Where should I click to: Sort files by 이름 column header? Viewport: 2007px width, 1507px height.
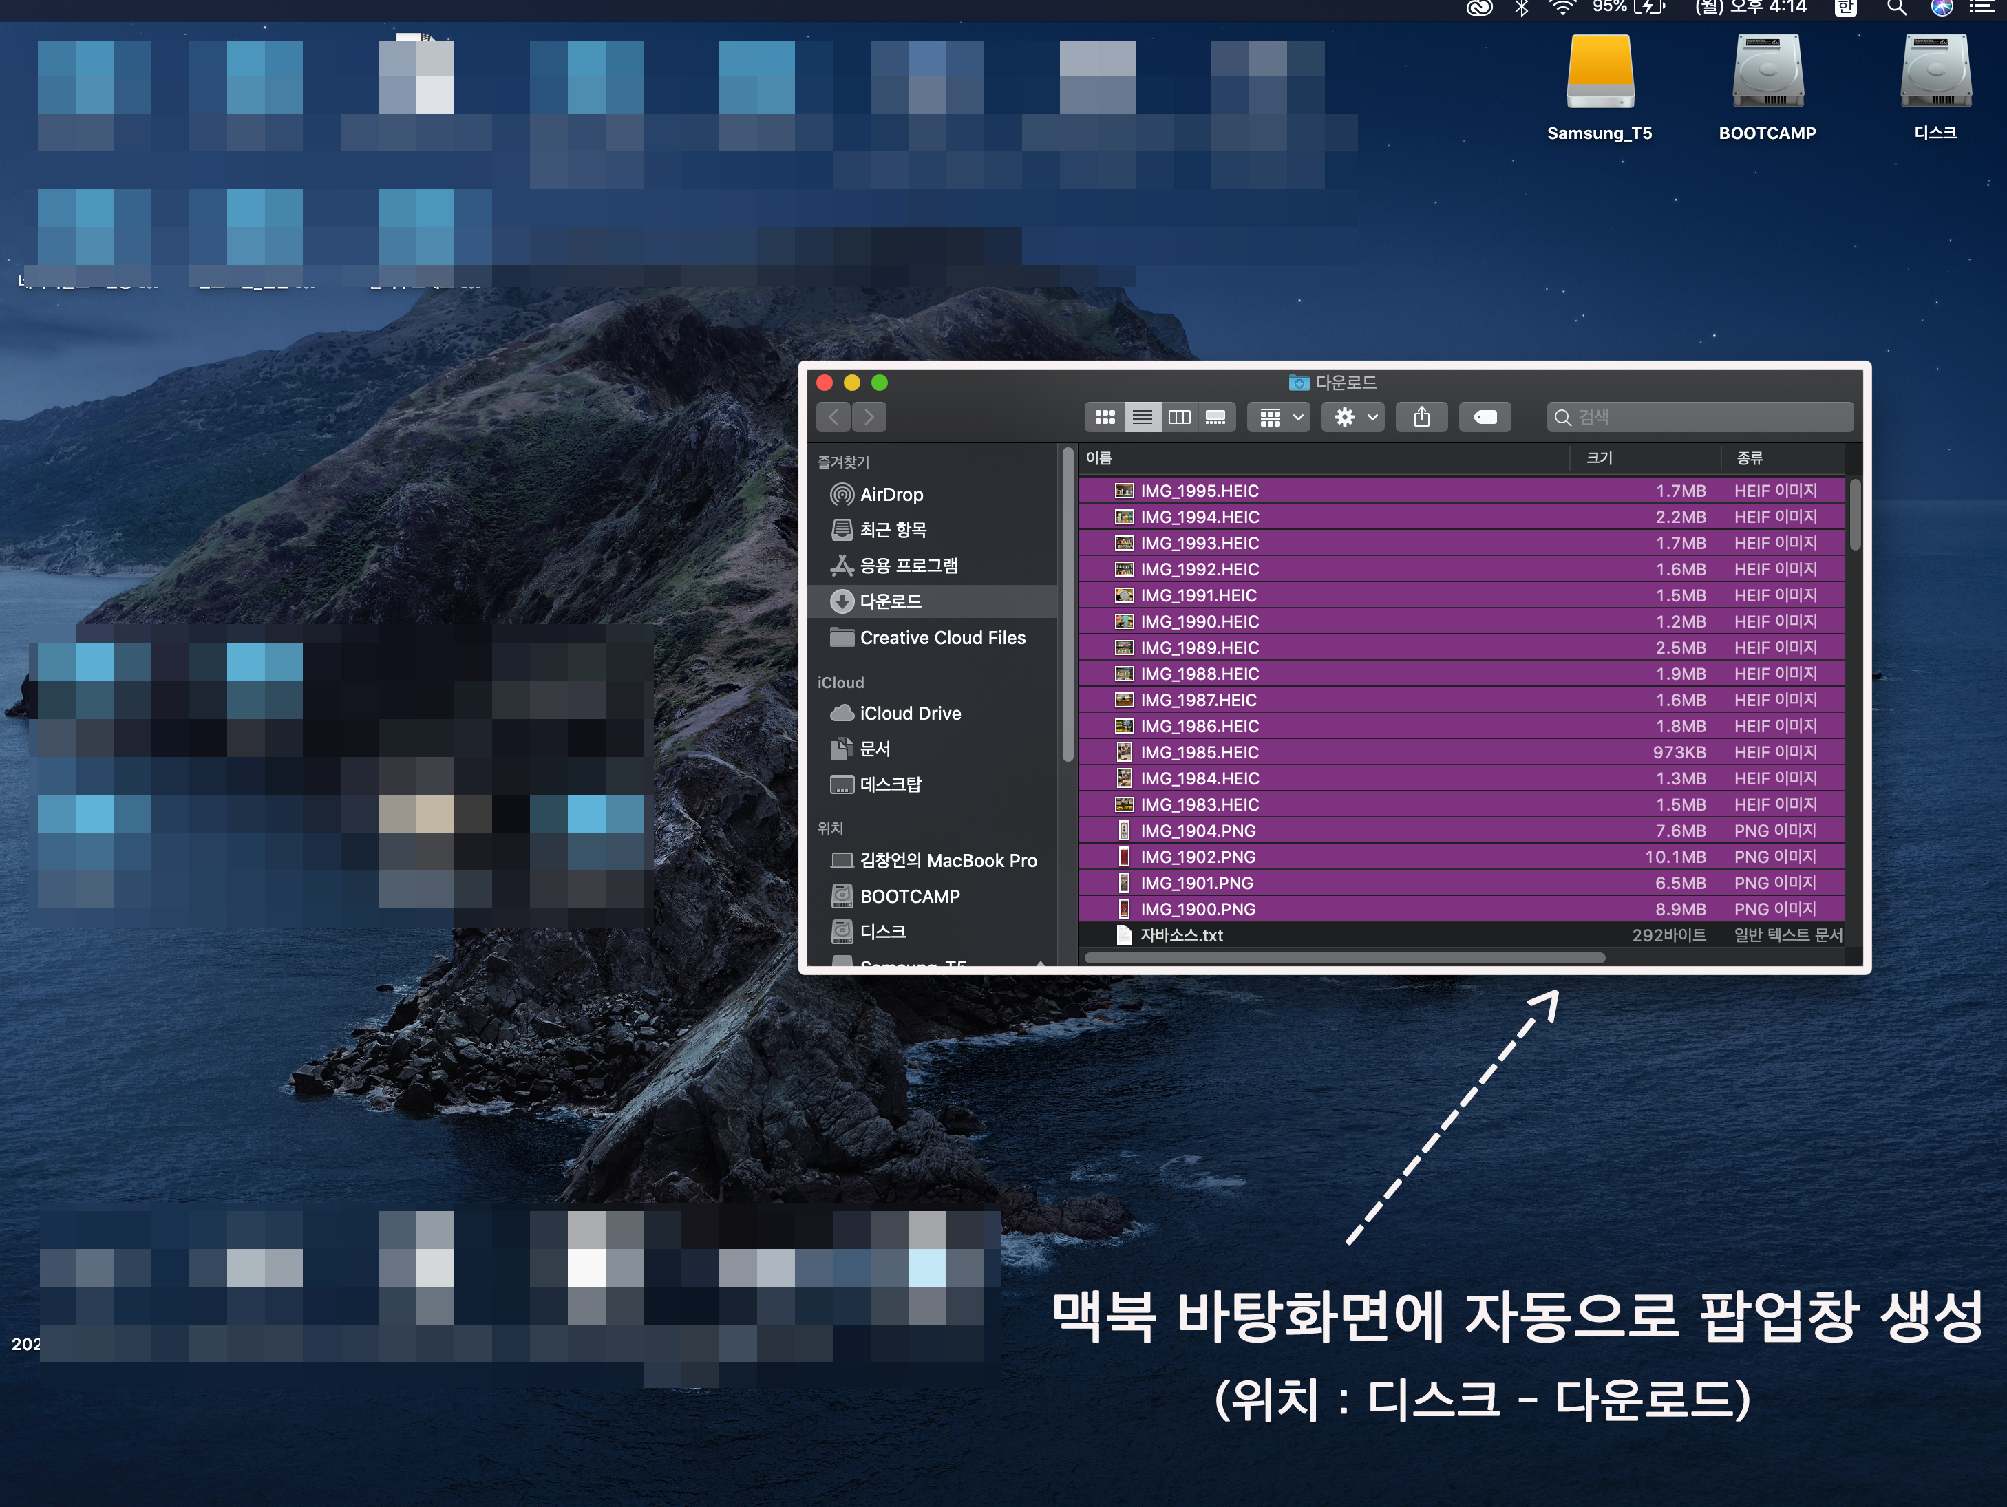coord(1100,458)
